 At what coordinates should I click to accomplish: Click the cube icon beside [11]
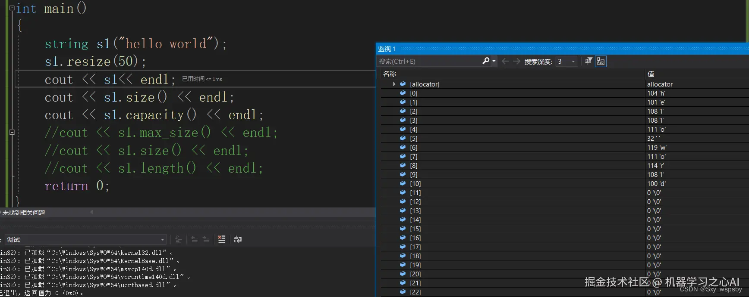point(403,192)
